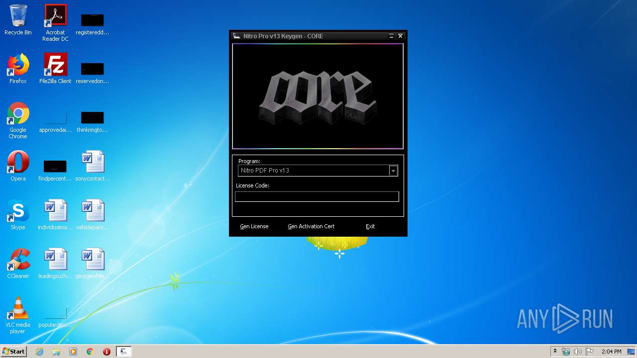Click the Show desktop button
The height and width of the screenshot is (358, 637).
click(632, 352)
